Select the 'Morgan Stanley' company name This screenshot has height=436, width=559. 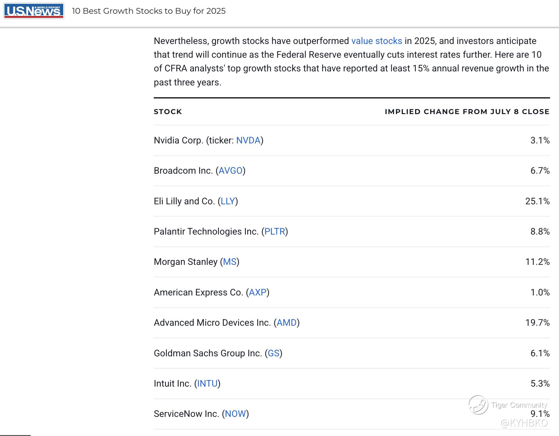tap(186, 262)
